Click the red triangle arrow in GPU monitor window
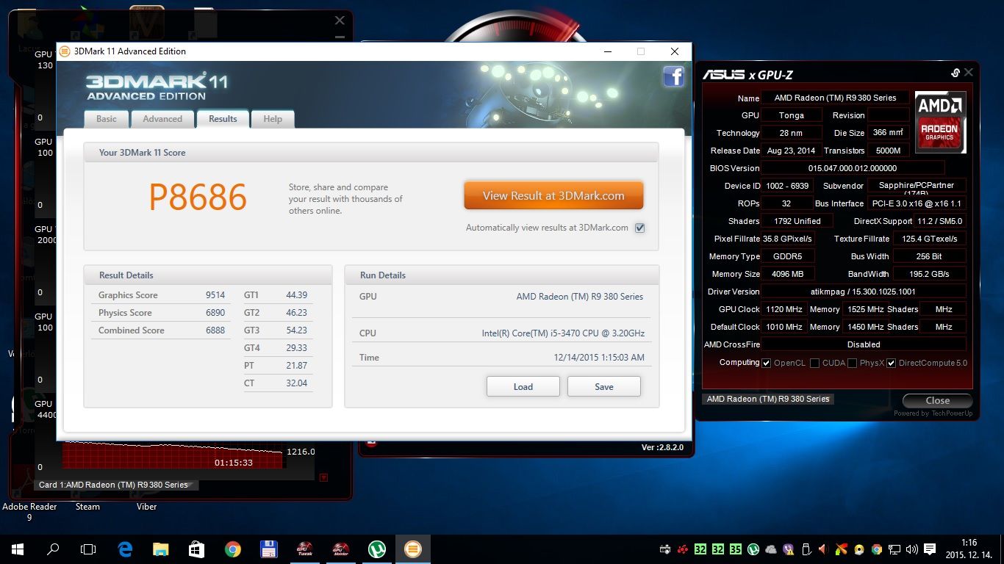Image resolution: width=1004 pixels, height=564 pixels. pyautogui.click(x=324, y=477)
